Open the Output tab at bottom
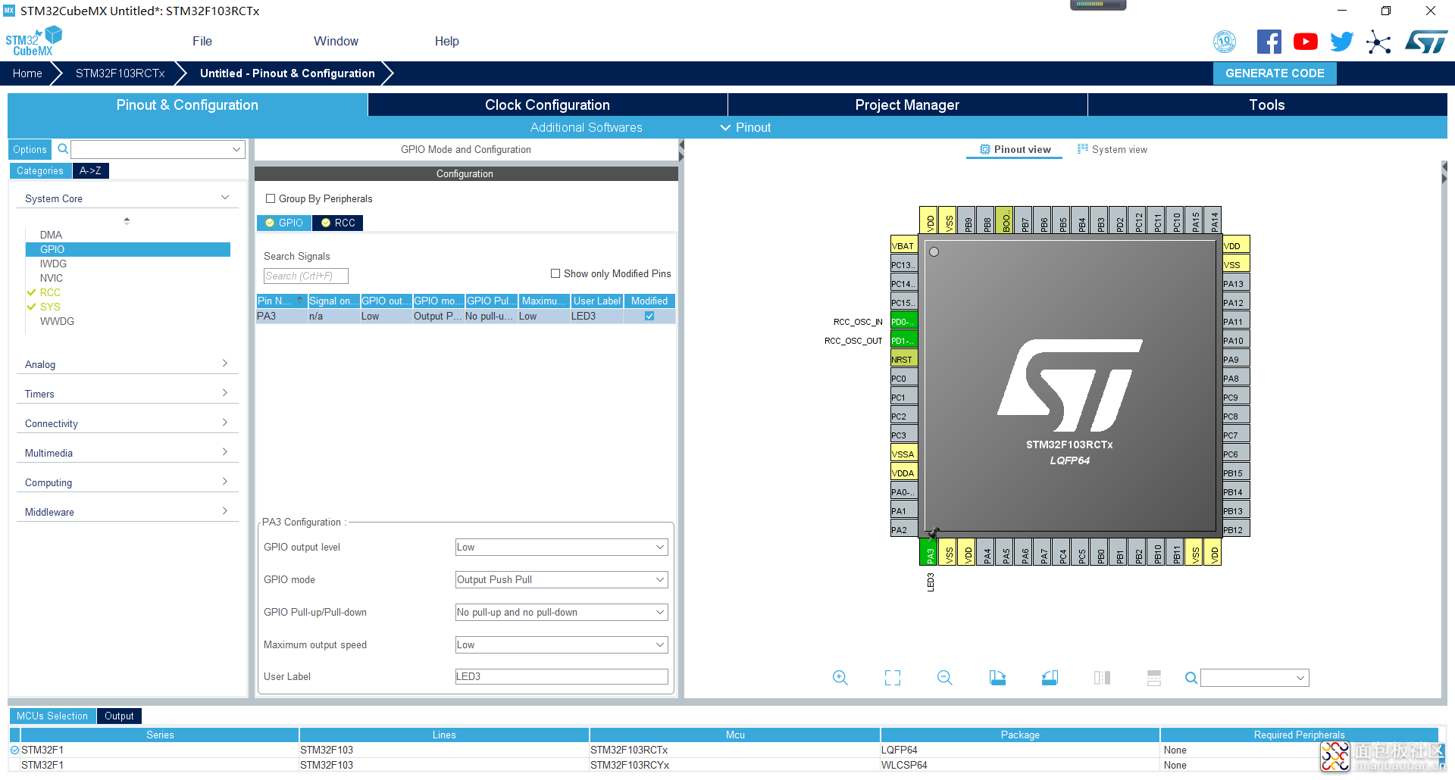The image size is (1455, 780). [119, 716]
